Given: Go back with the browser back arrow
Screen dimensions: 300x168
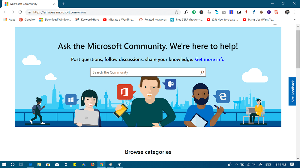Looking at the screenshot, I should coord(5,12).
